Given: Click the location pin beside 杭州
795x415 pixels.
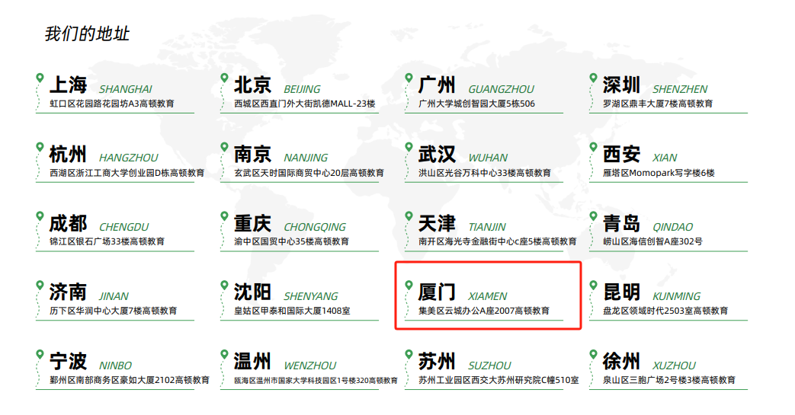Looking at the screenshot, I should pyautogui.click(x=40, y=148).
